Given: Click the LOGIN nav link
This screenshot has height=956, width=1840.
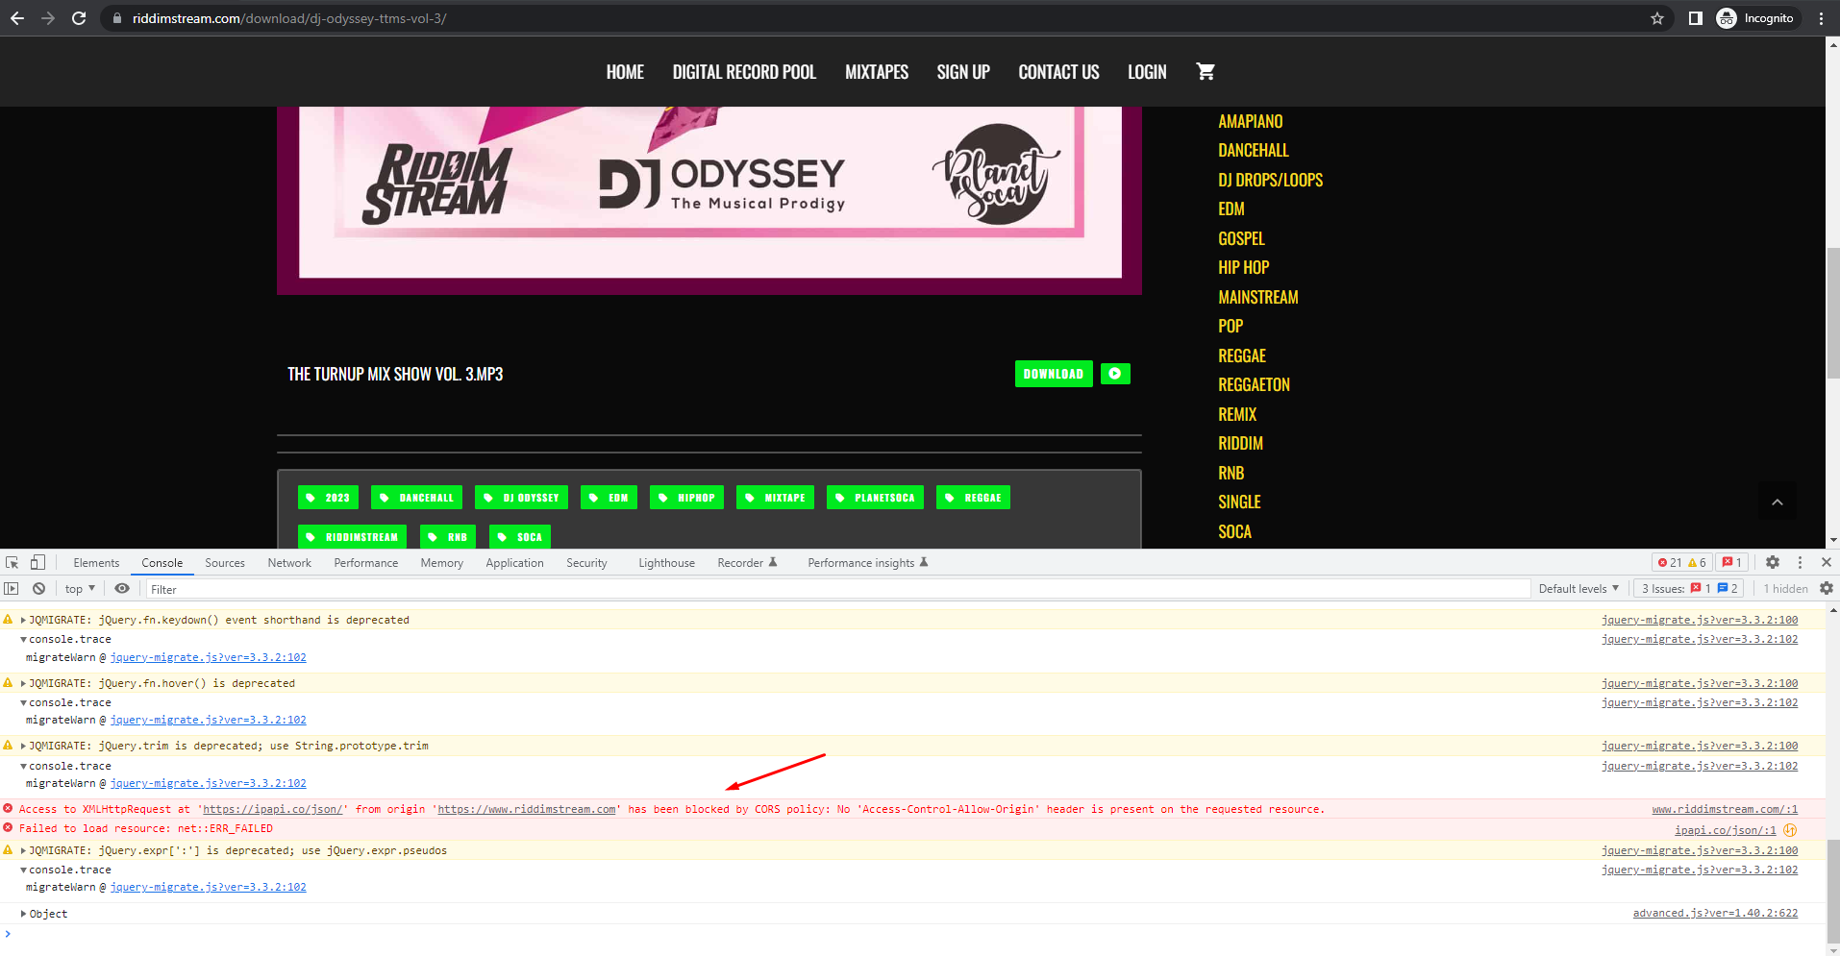Looking at the screenshot, I should pyautogui.click(x=1147, y=72).
